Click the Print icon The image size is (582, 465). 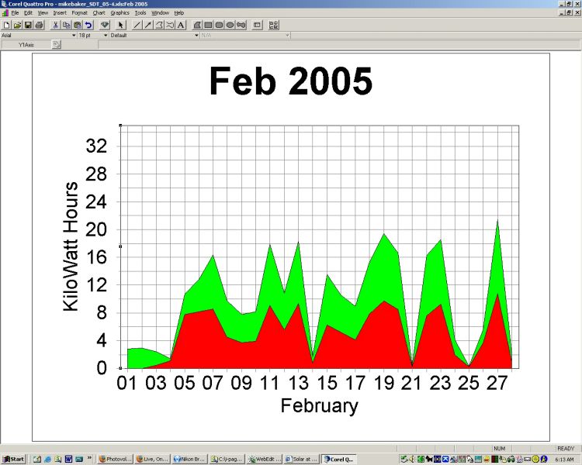pyautogui.click(x=39, y=25)
